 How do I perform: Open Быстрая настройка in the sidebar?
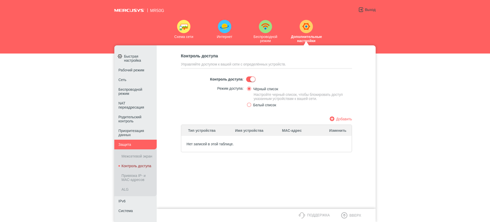tap(132, 58)
